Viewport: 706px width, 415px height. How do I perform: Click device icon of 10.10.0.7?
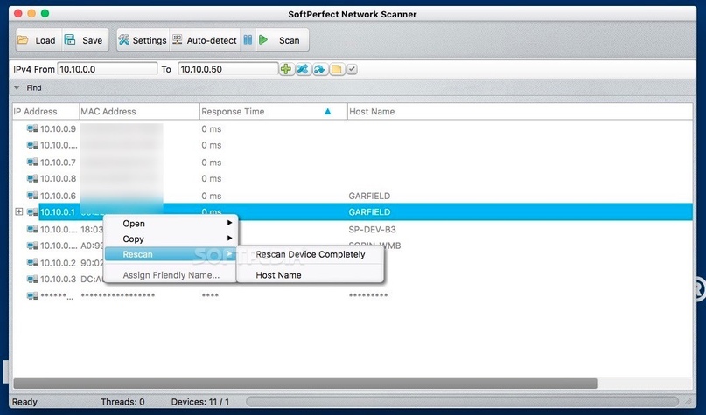tap(32, 163)
